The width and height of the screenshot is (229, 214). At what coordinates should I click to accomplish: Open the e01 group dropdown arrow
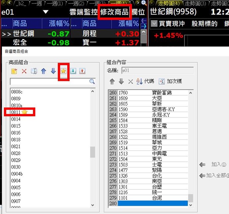click(45, 12)
